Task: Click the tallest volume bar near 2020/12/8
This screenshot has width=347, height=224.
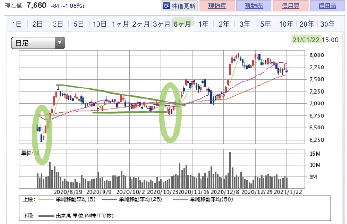Action: point(230,170)
